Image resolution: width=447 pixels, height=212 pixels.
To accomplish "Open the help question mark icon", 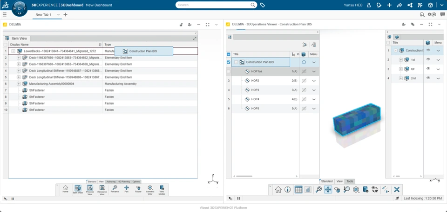I will point(430,5).
